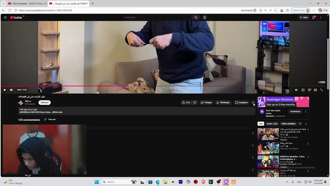The height and width of the screenshot is (186, 330).
Task: Click Commencer on the Hostinger ad
Action: click(295, 112)
